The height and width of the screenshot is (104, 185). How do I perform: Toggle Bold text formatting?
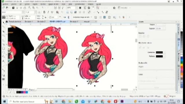pyautogui.click(x=44, y=12)
